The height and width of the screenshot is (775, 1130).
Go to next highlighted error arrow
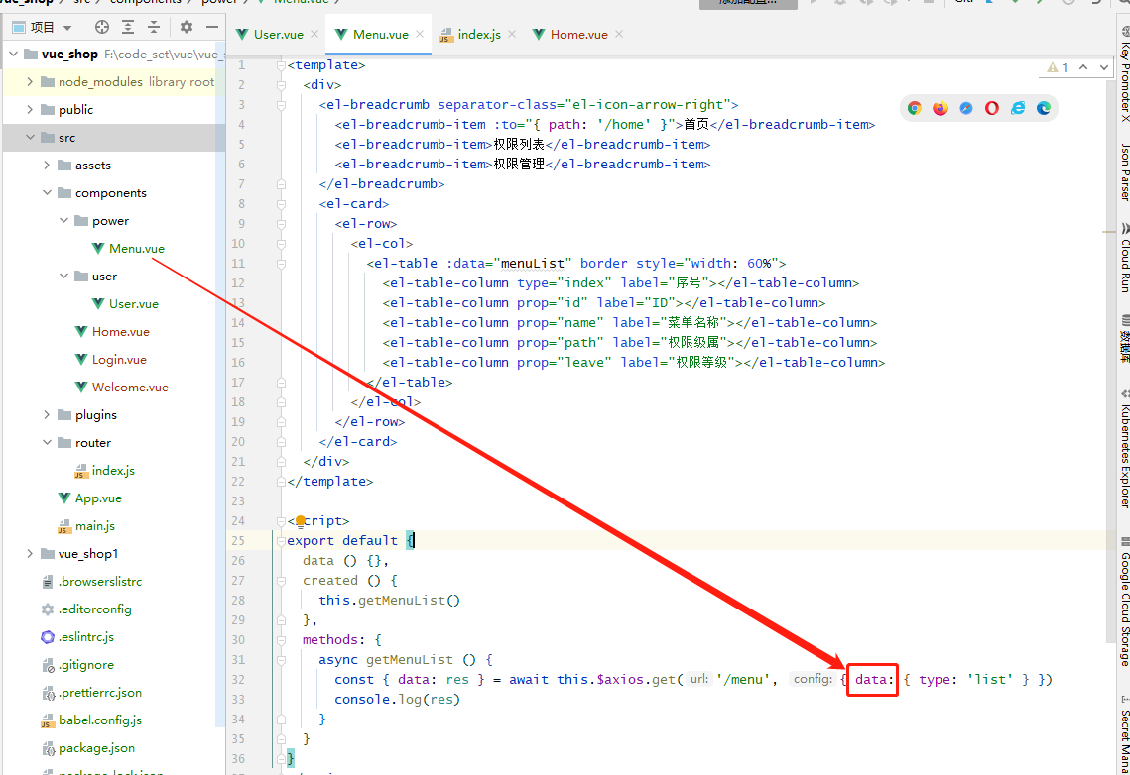click(x=1104, y=67)
